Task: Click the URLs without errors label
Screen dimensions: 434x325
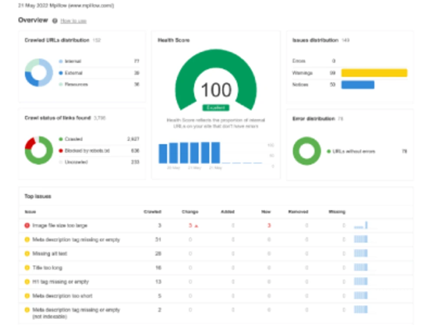Action: [354, 151]
